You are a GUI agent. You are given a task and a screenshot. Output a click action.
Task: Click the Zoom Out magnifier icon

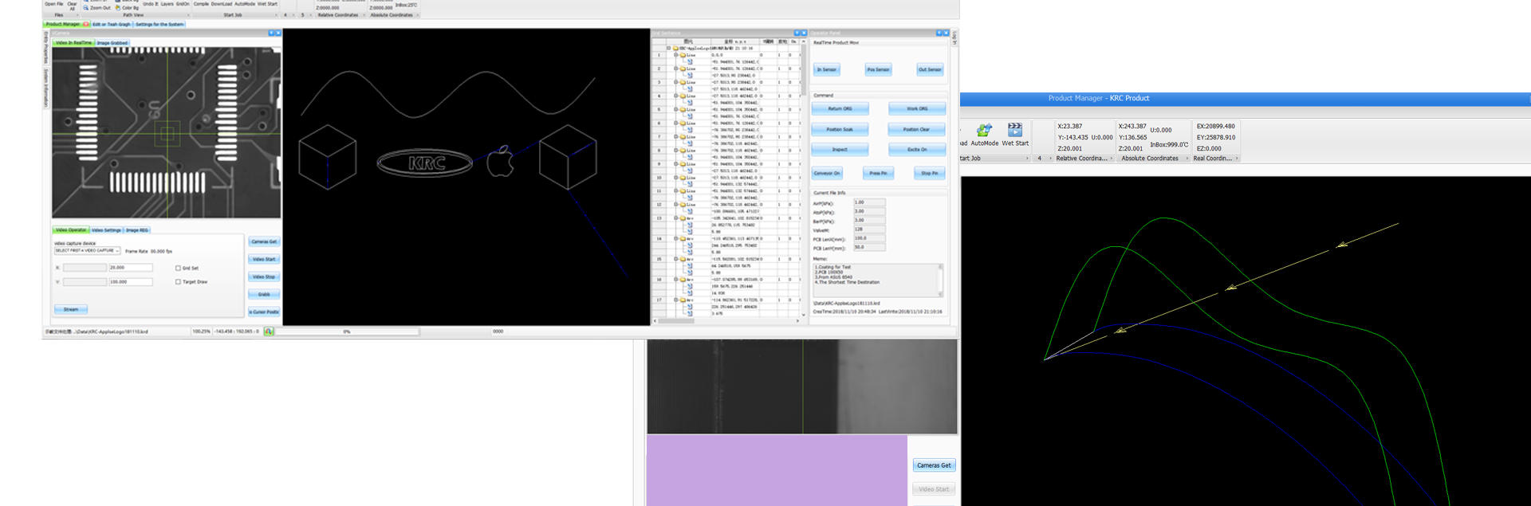coord(86,8)
